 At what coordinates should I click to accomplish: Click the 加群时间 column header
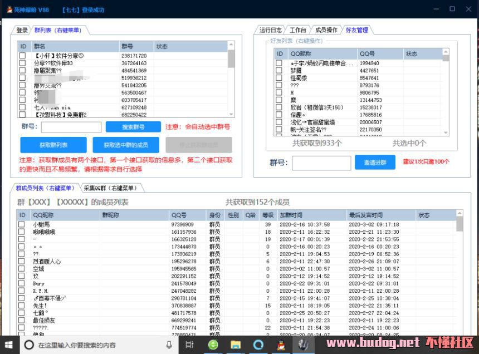(312, 215)
